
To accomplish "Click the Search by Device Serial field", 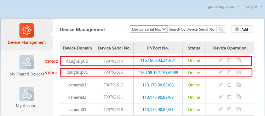I will pos(192,29).
